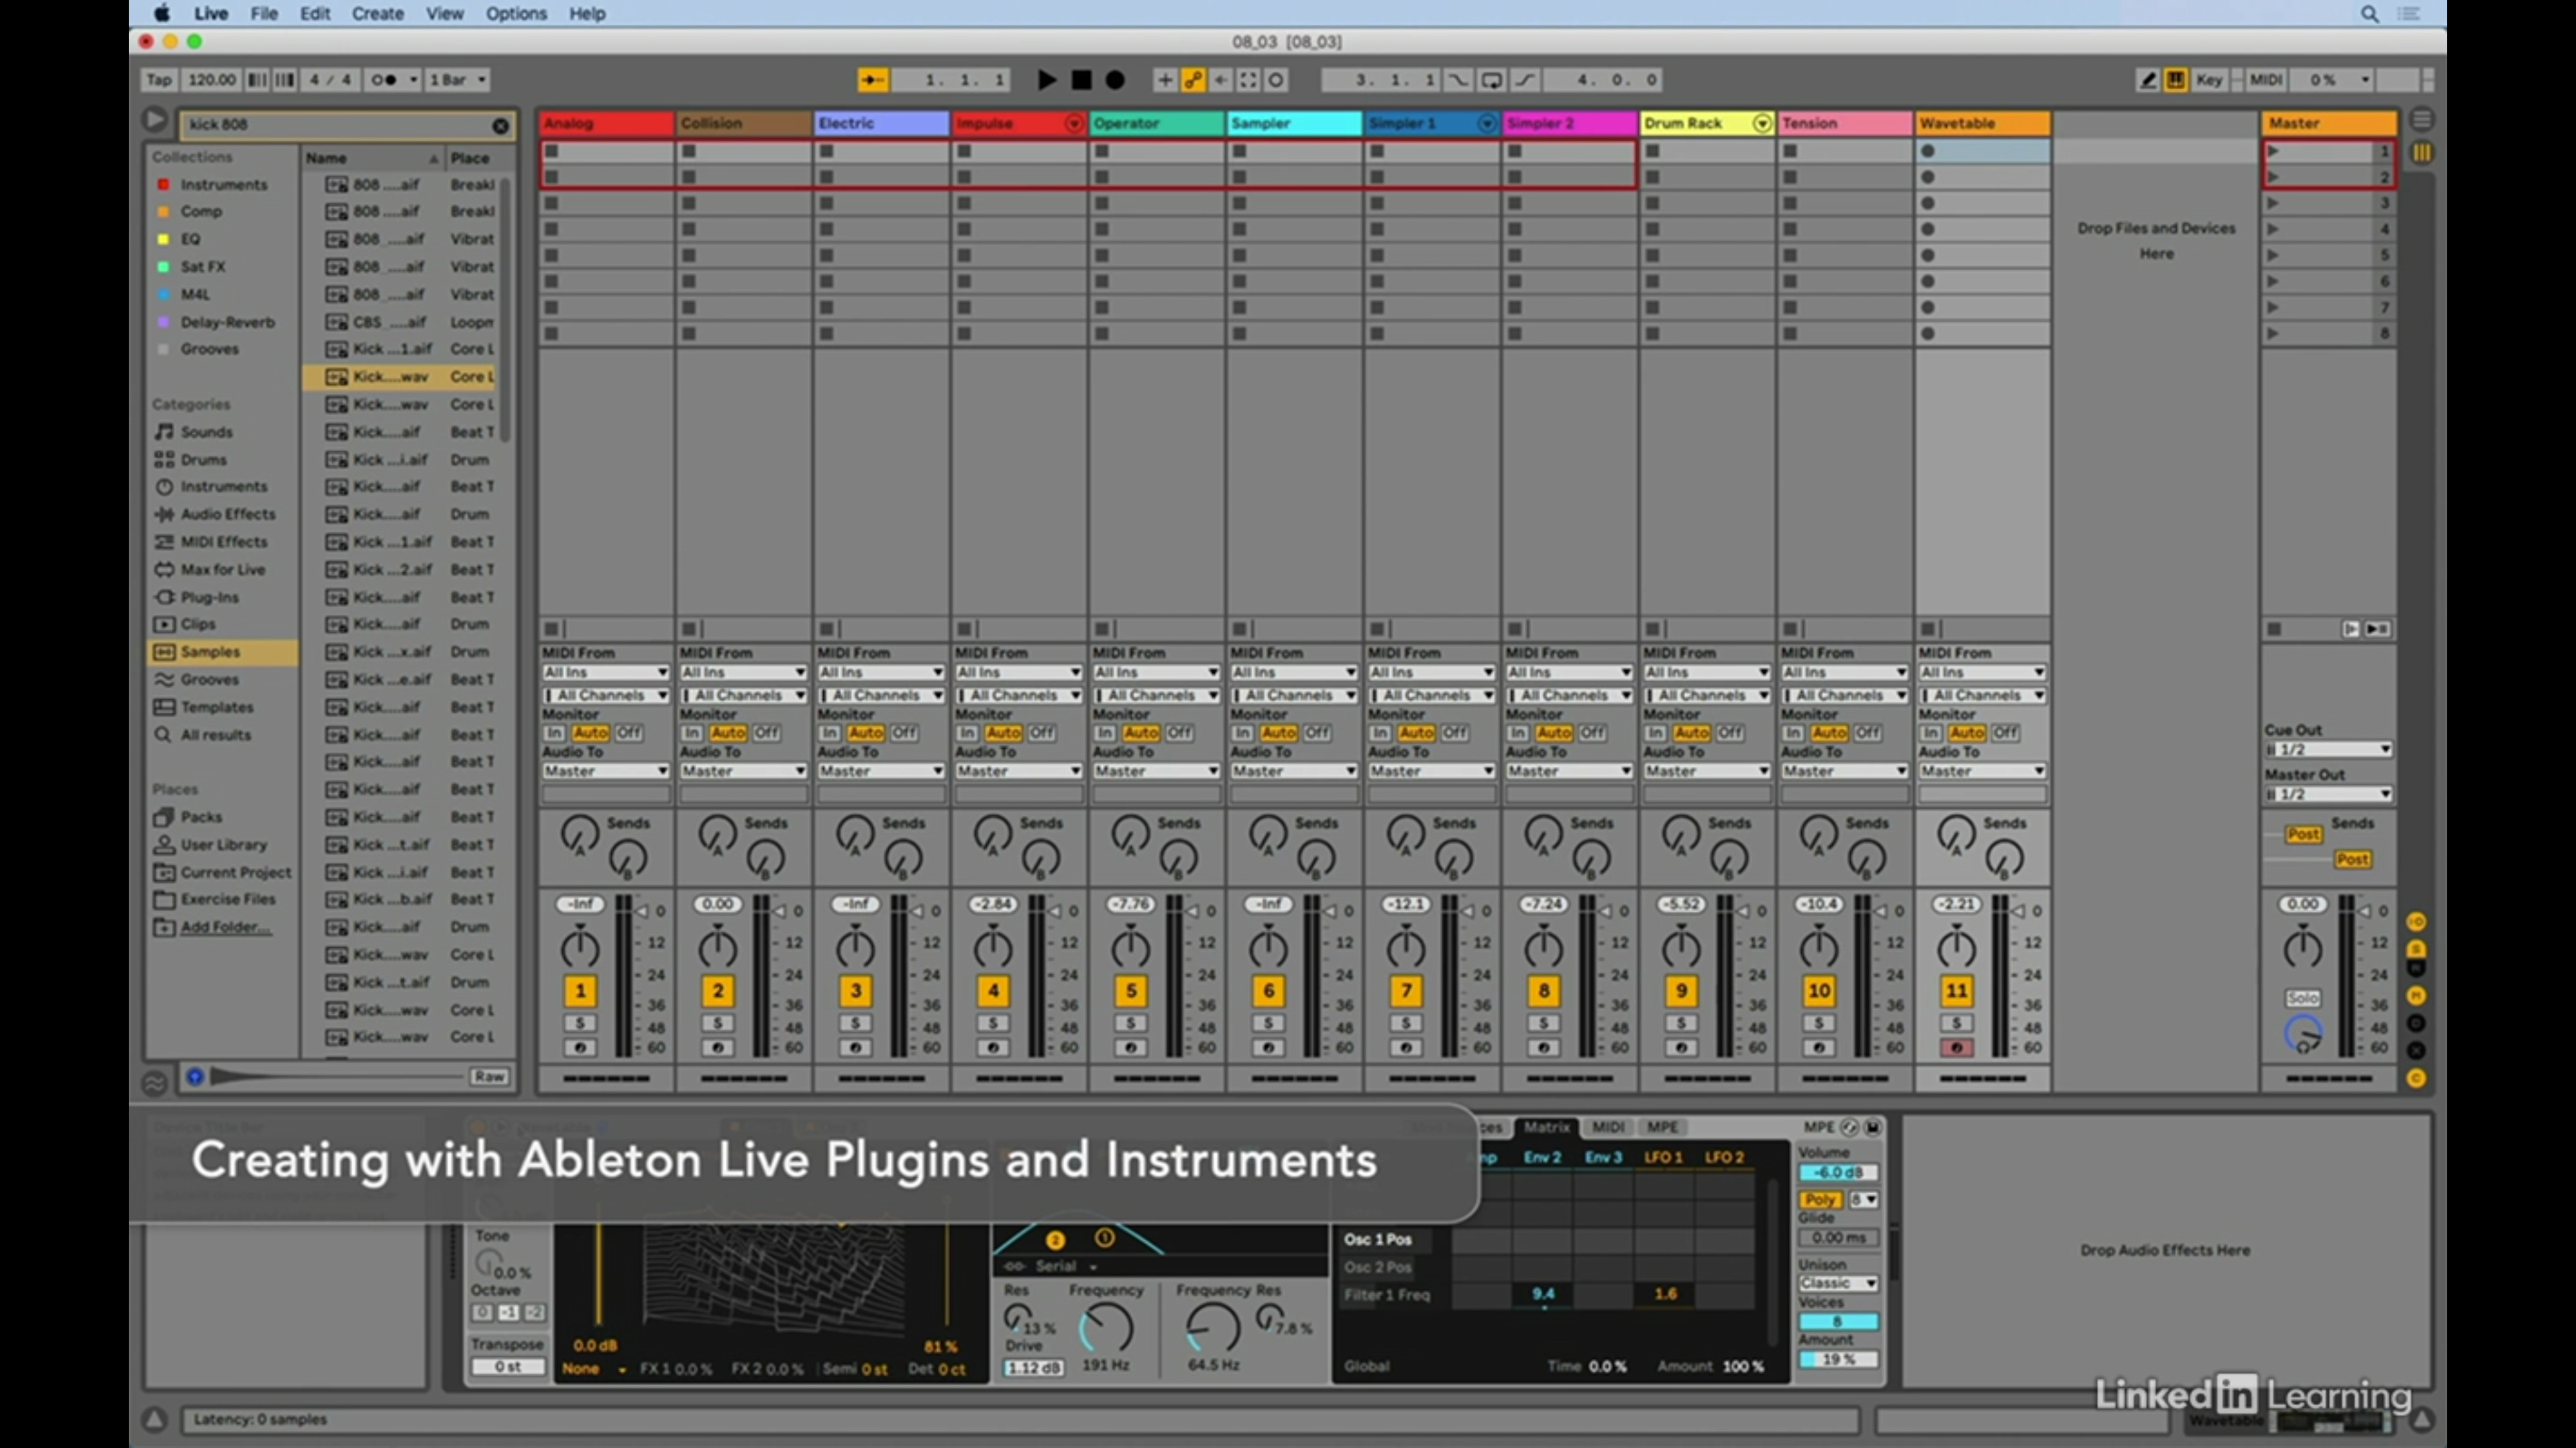2576x1448 pixels.
Task: Switch to the MPE tab in Wavetable
Action: (1662, 1127)
